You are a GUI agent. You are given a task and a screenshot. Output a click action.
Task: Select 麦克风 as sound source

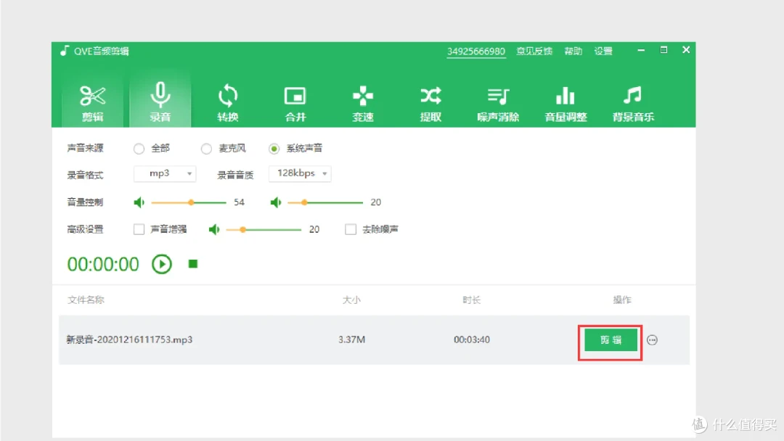coord(206,149)
